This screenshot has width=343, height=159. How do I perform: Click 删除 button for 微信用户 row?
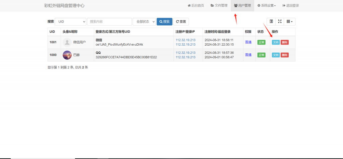click(285, 42)
